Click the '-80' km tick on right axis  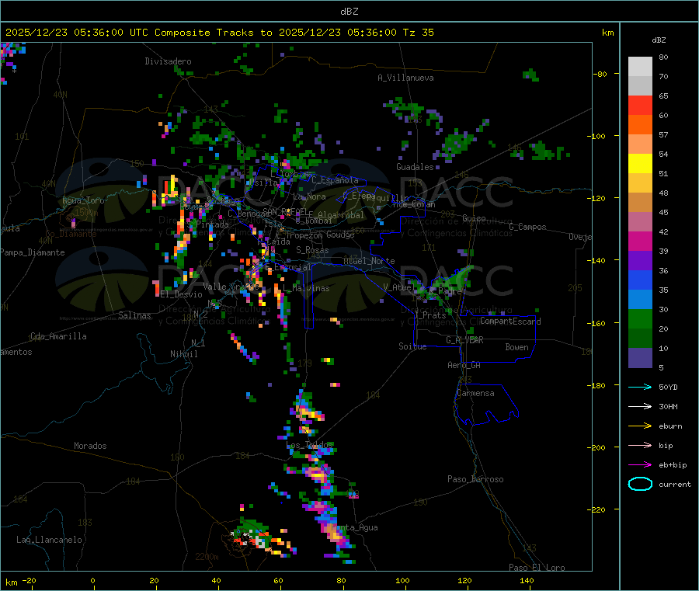coord(600,74)
